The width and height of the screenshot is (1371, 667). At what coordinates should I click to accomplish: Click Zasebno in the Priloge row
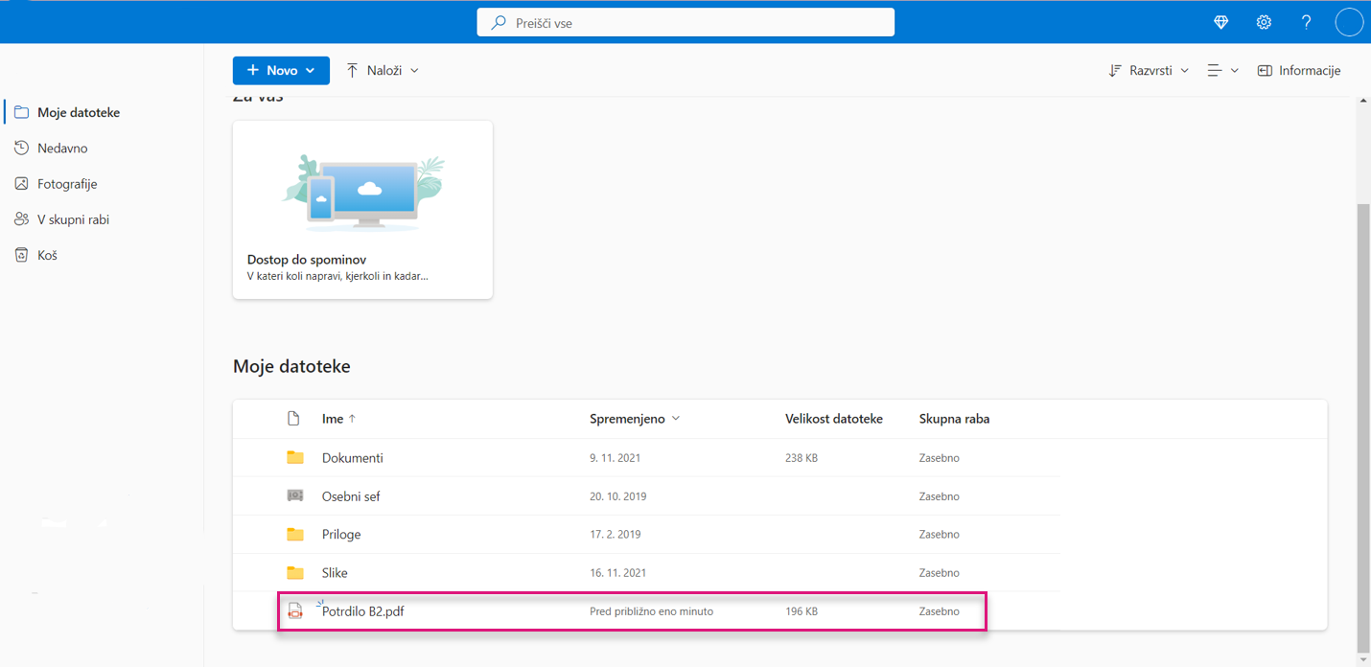pyautogui.click(x=939, y=535)
